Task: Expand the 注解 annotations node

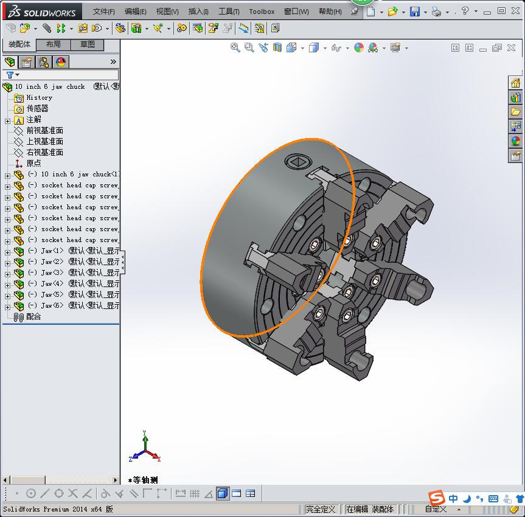Action: (x=8, y=121)
